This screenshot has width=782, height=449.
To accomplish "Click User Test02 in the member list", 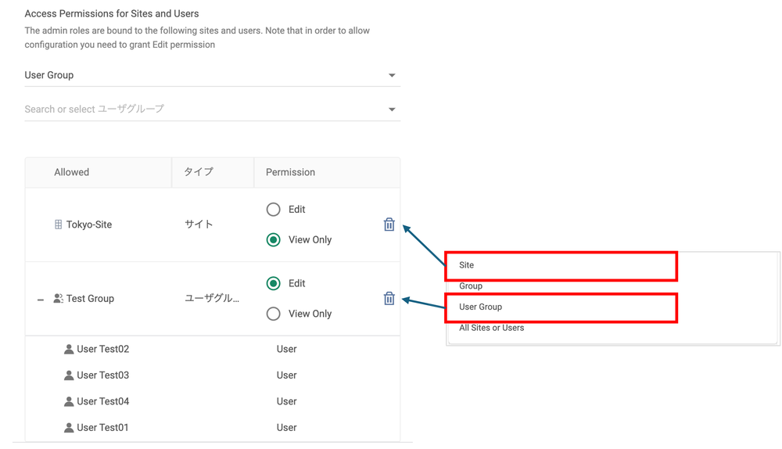I will [102, 349].
